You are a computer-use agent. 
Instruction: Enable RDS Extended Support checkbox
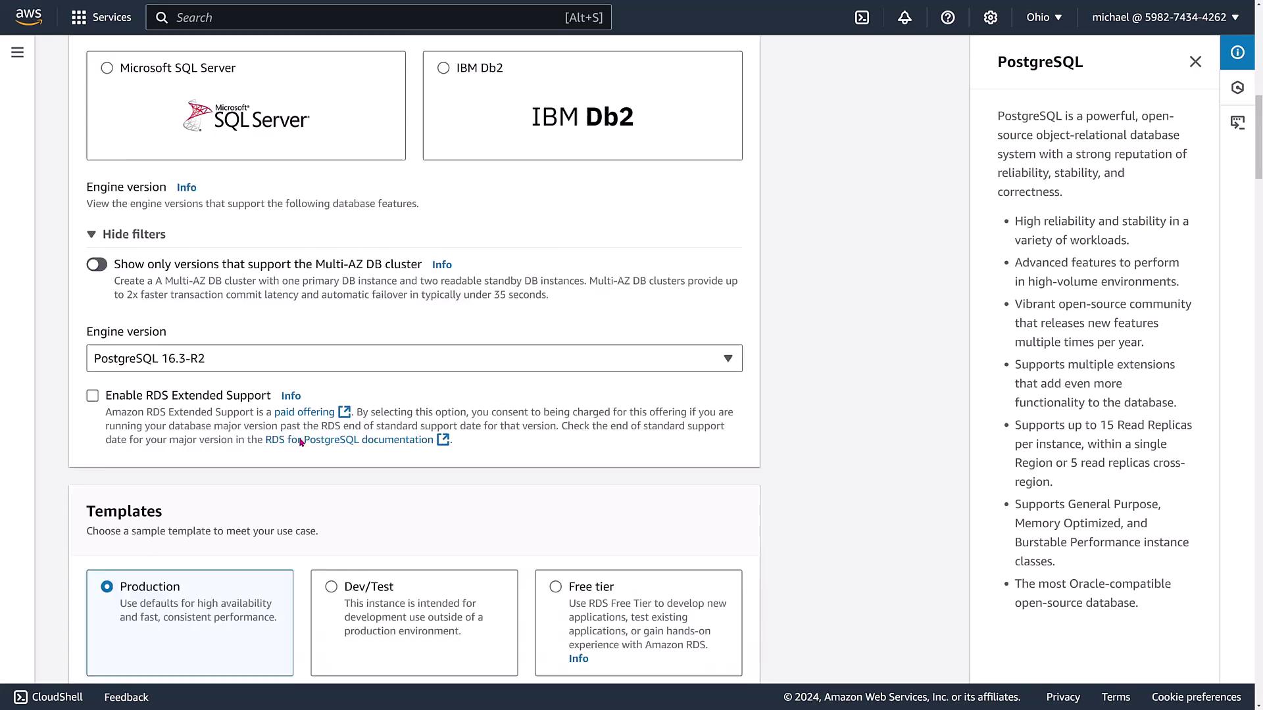pyautogui.click(x=93, y=396)
